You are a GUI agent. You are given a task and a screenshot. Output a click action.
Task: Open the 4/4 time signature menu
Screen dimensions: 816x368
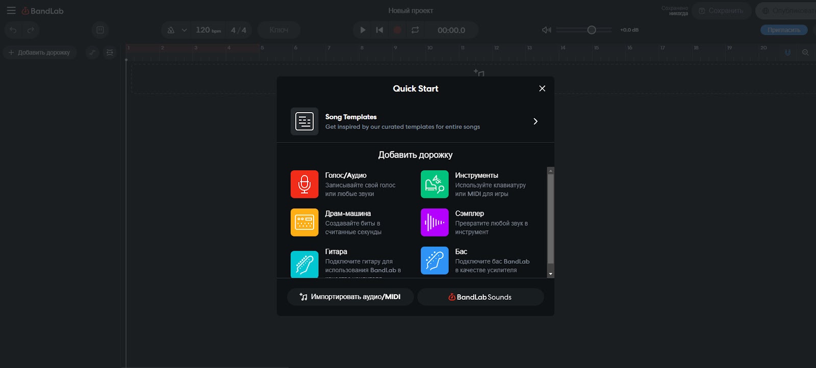click(238, 30)
